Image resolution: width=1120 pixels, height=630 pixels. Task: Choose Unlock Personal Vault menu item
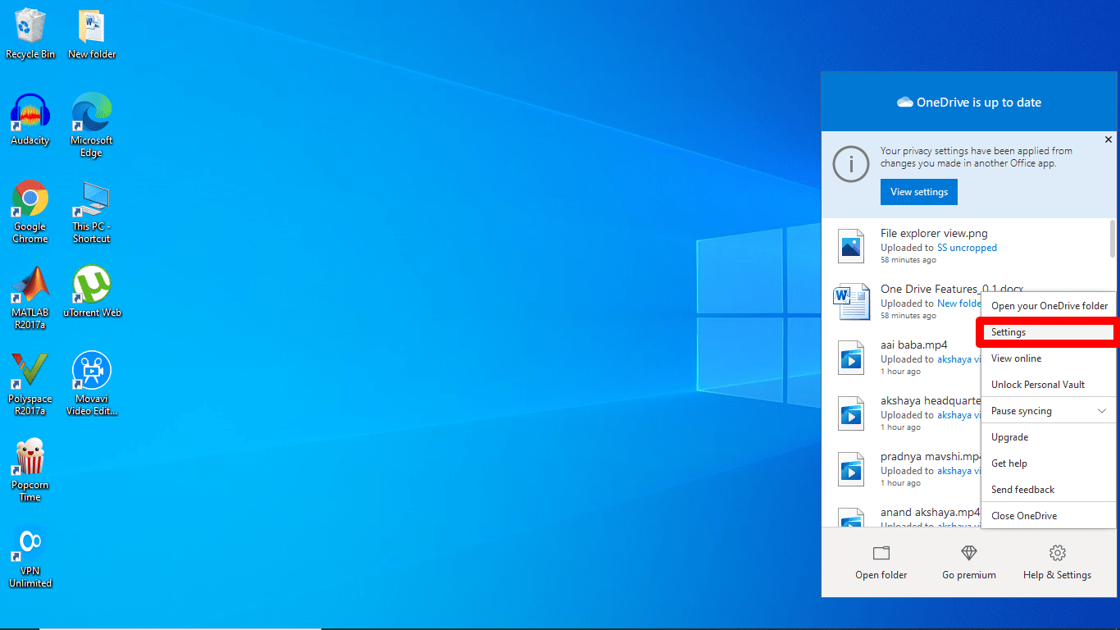click(1049, 385)
